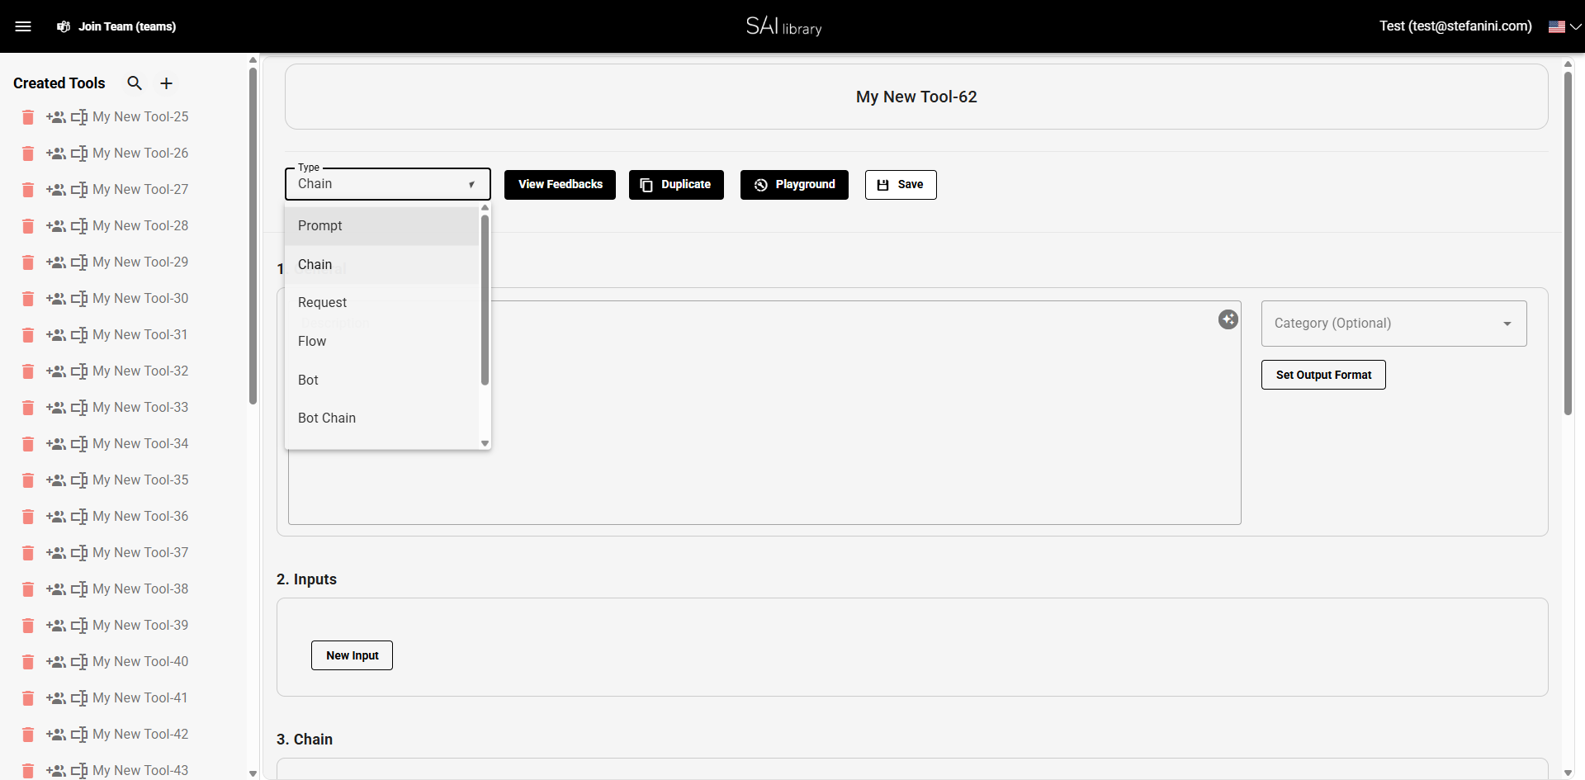Select Prompt from the Type list
This screenshot has height=780, width=1585.
(320, 225)
